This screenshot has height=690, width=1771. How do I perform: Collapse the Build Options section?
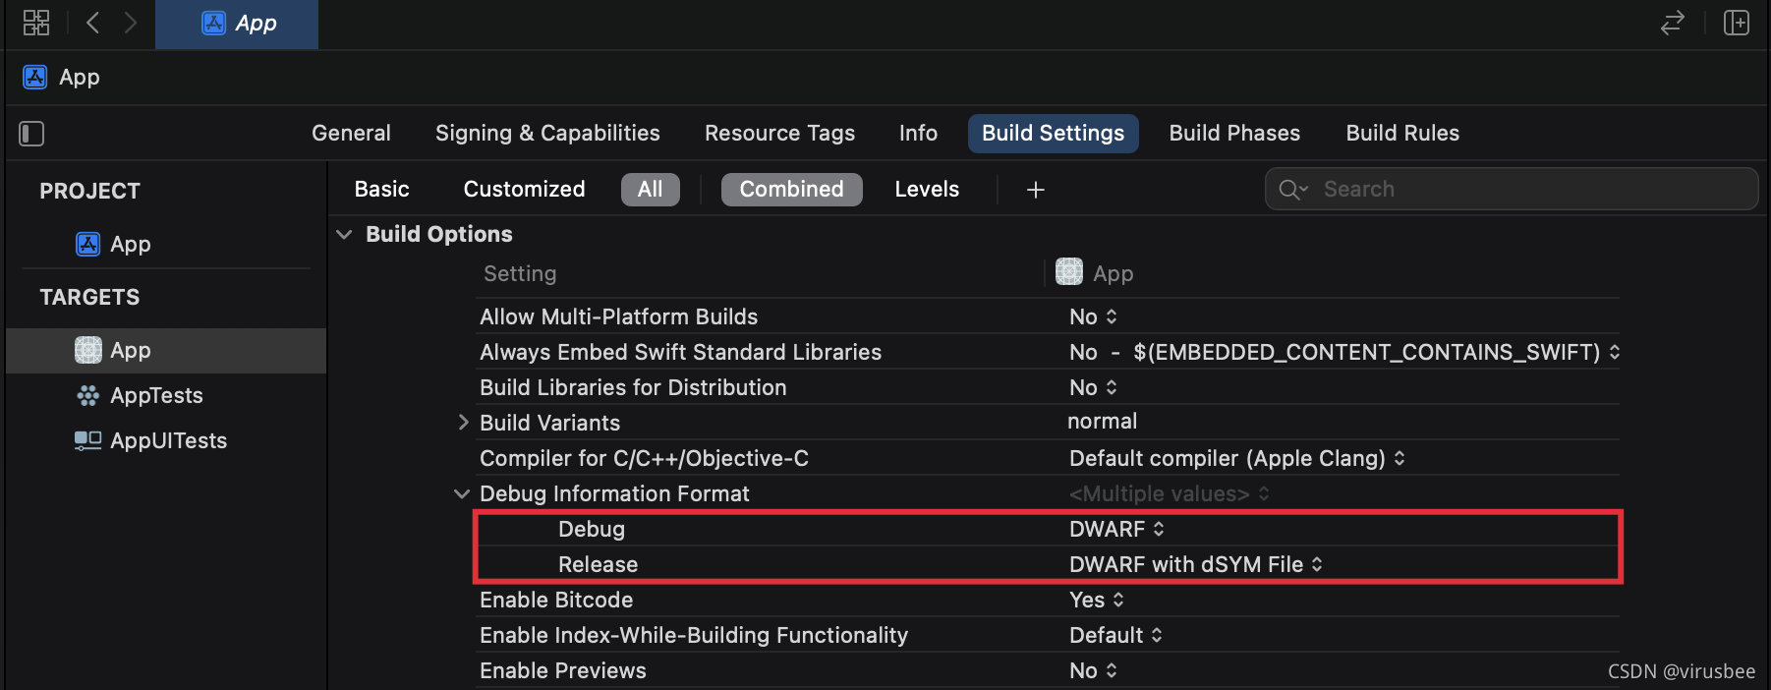pyautogui.click(x=344, y=234)
